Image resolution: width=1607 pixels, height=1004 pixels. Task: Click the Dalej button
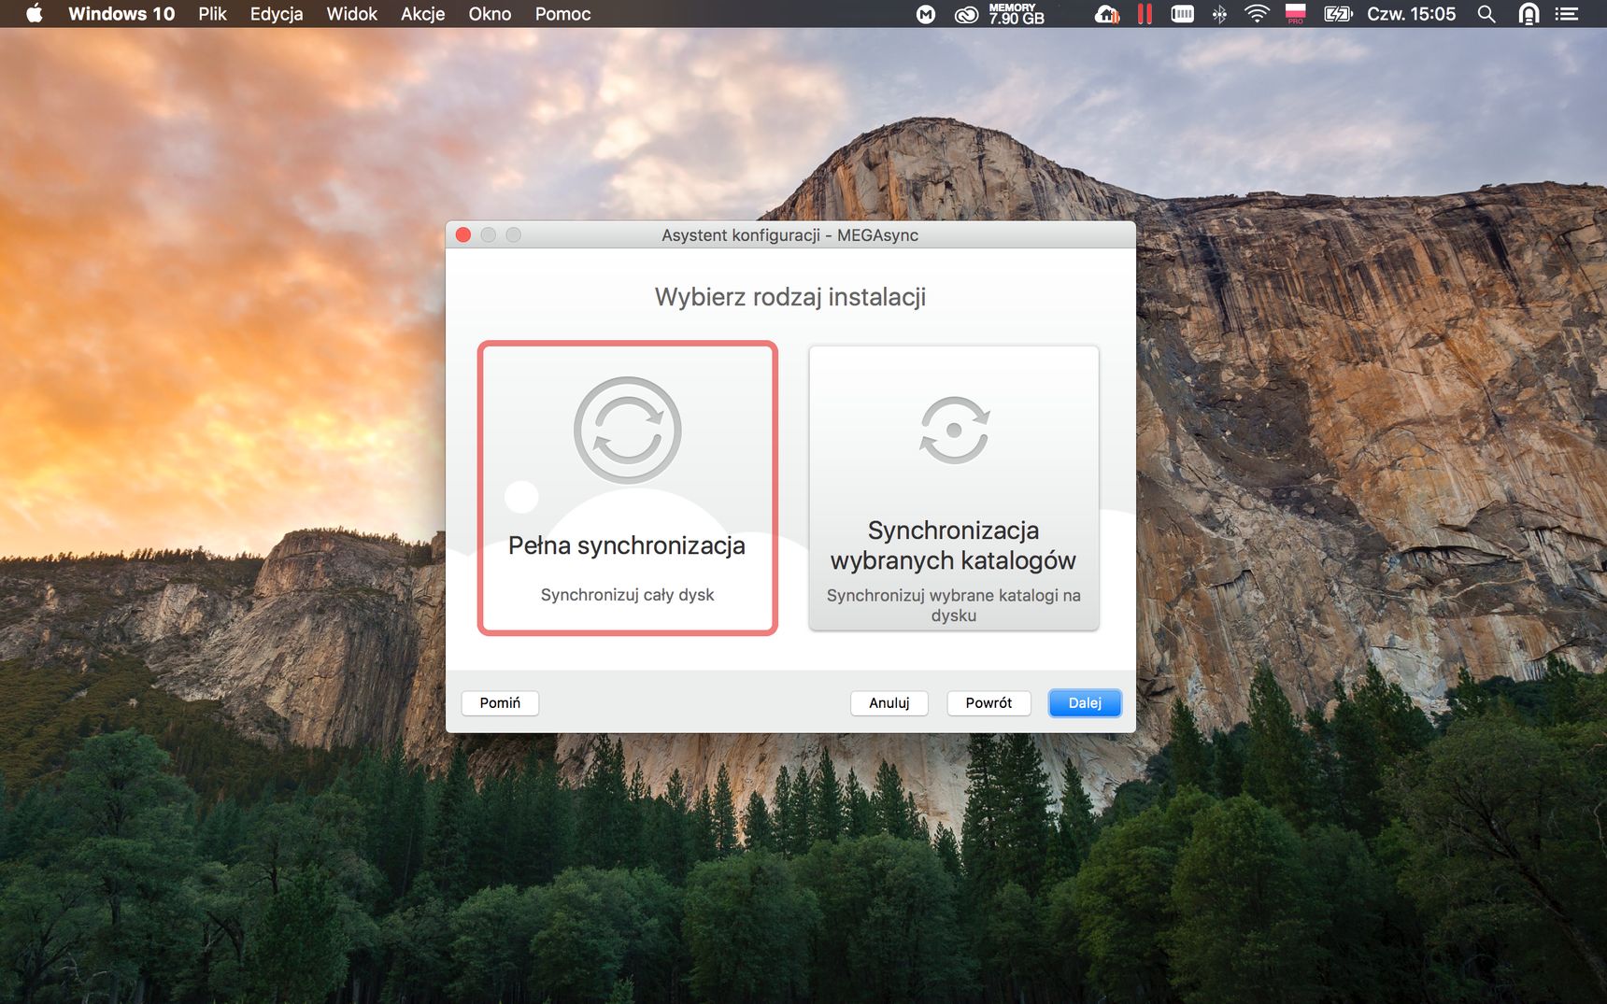click(x=1085, y=703)
